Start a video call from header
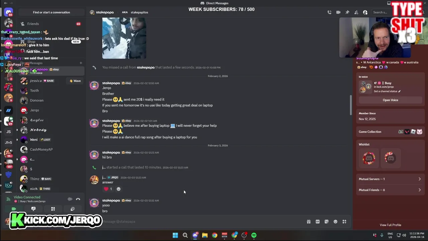Viewport: 428px width, 241px height. [x=338, y=12]
